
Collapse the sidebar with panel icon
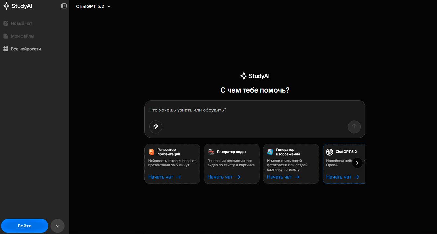pyautogui.click(x=64, y=6)
